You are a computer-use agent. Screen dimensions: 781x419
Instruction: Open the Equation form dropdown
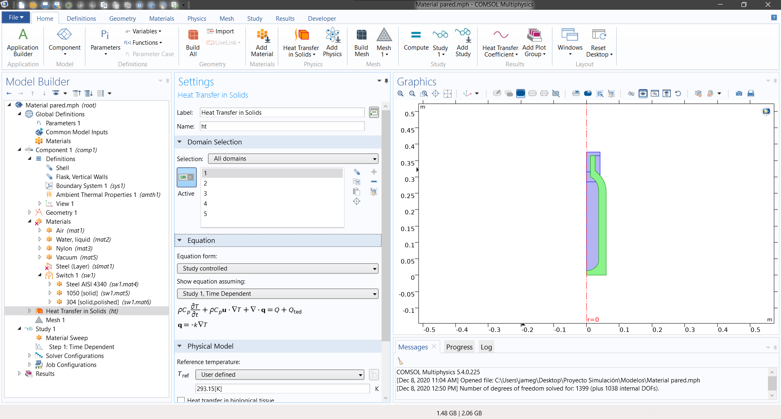(x=277, y=268)
